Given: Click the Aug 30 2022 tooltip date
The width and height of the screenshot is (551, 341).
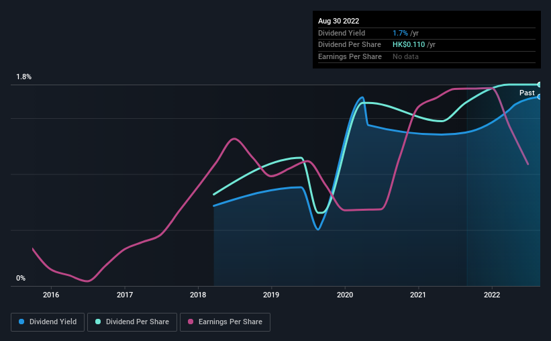Looking at the screenshot, I should [339, 21].
